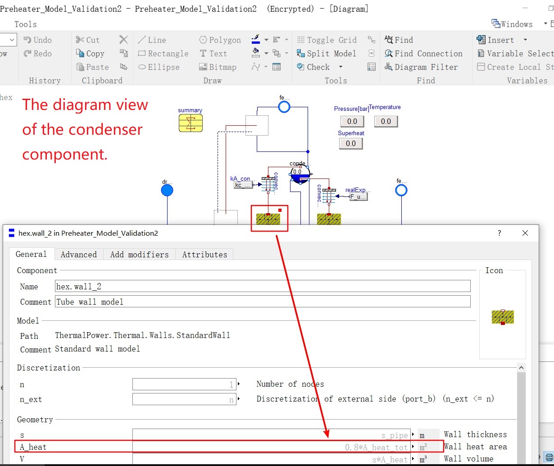Click the wall thickness s input field
The height and width of the screenshot is (466, 554).
272,435
